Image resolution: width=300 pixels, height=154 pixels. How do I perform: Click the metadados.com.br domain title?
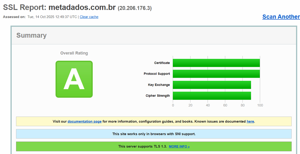pyautogui.click(x=82, y=7)
